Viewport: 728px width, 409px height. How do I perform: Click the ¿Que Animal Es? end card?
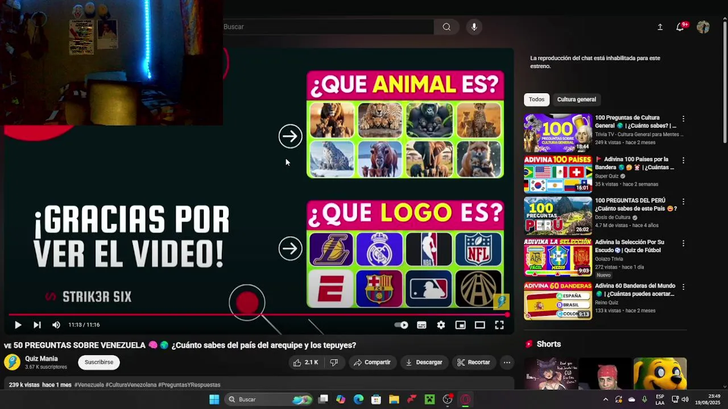(405, 124)
